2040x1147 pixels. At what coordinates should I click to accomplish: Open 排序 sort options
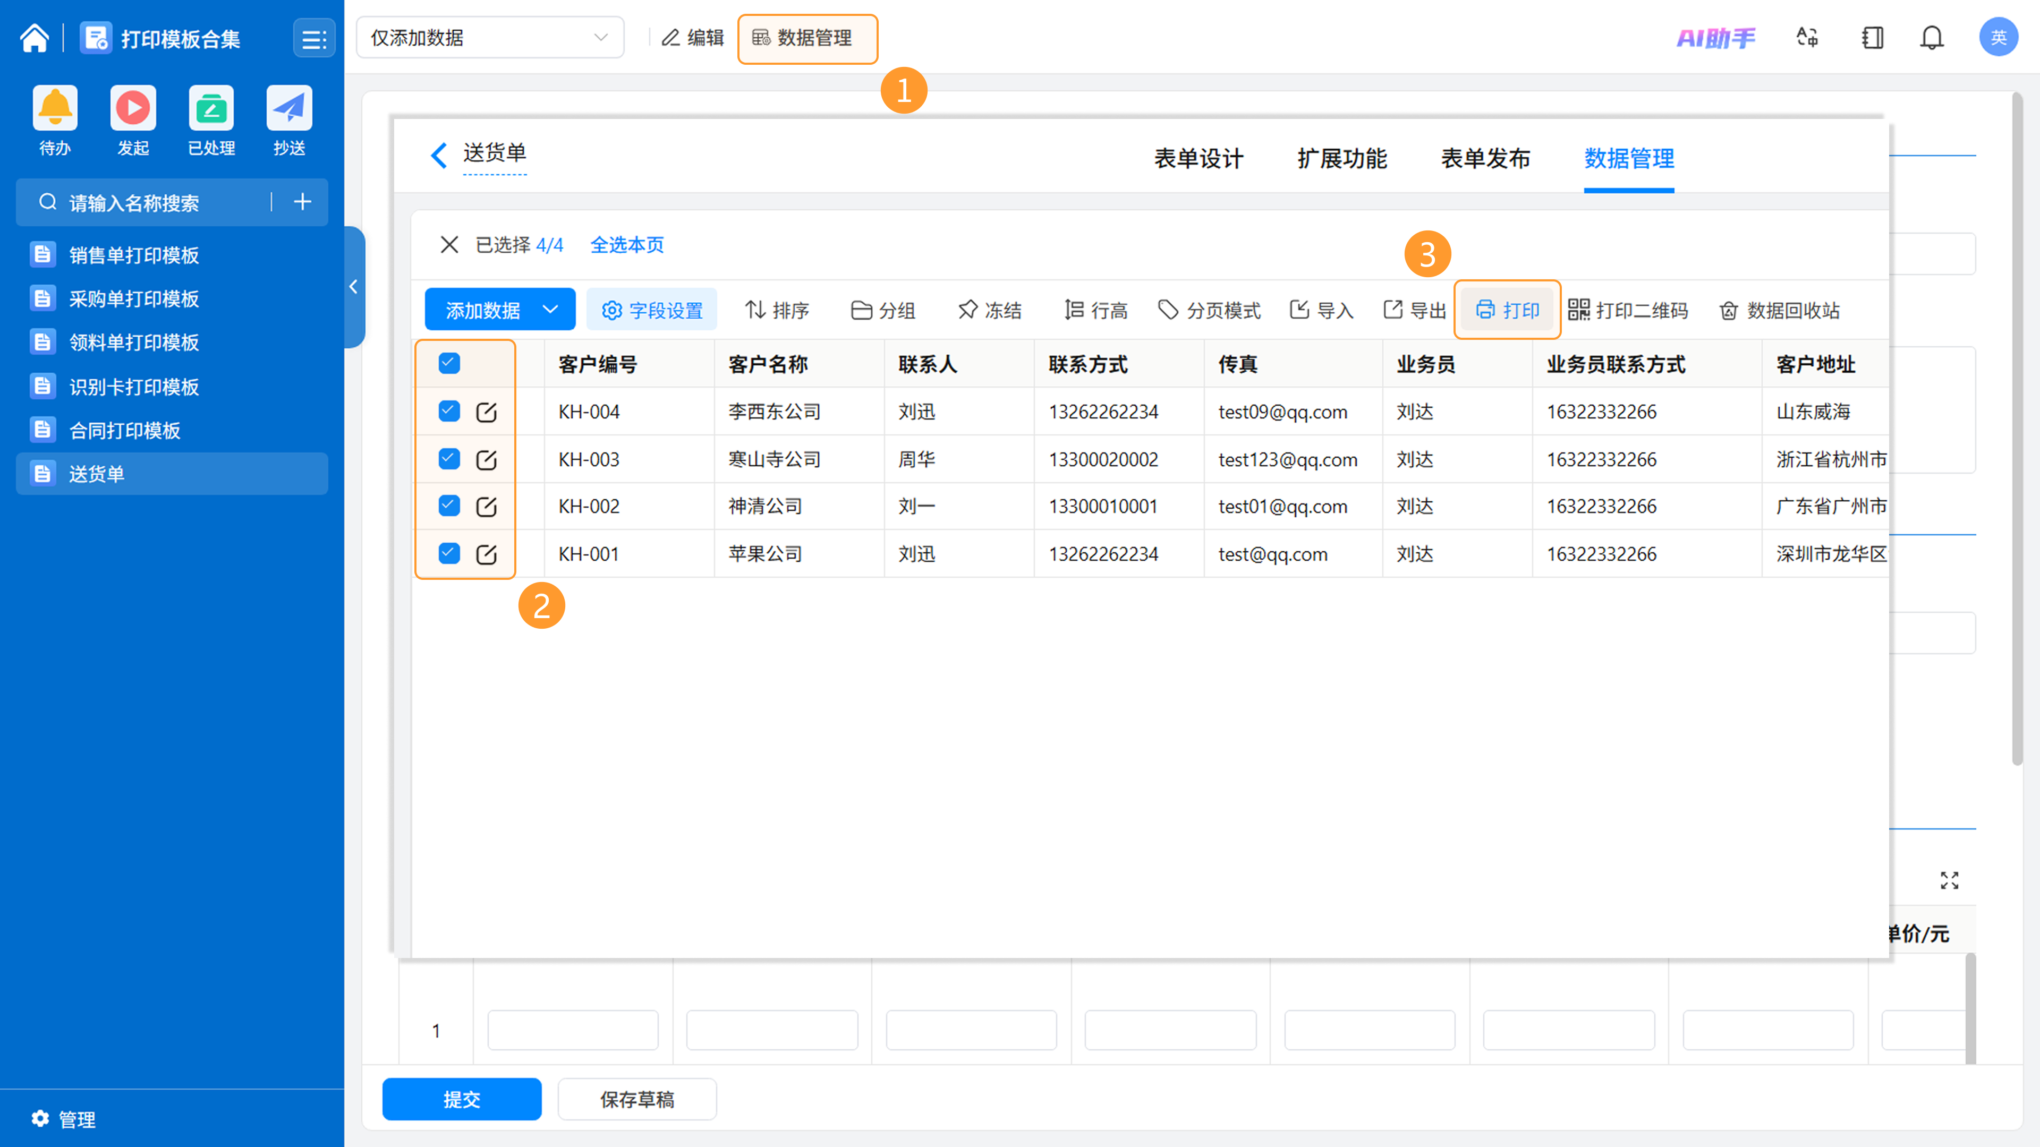pos(777,310)
